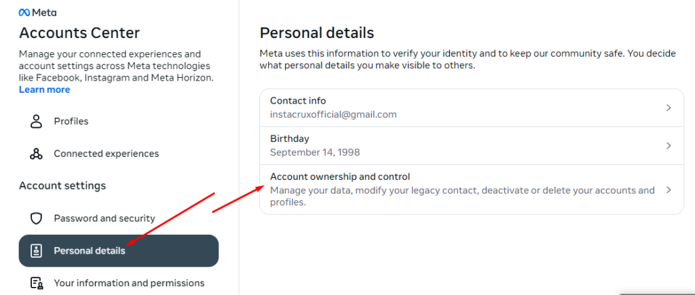This screenshot has height=295, width=695.
Task: Click the Your information and permissions icon
Action: click(x=36, y=283)
